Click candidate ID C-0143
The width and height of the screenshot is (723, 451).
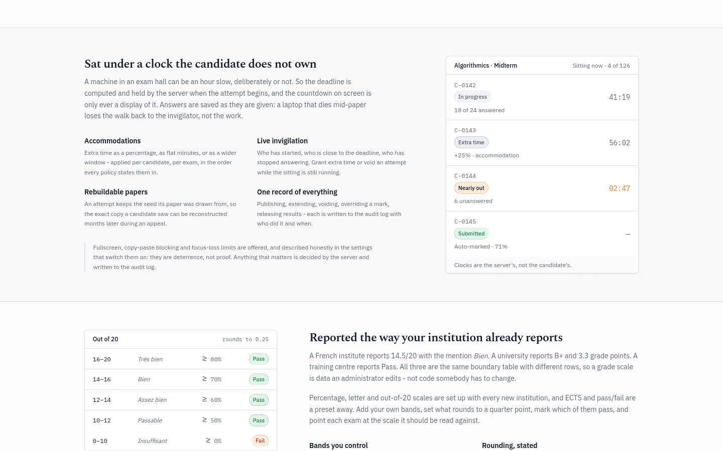tap(465, 130)
